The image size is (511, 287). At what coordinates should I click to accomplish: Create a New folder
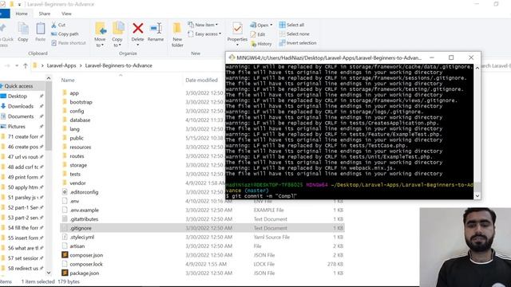177,34
